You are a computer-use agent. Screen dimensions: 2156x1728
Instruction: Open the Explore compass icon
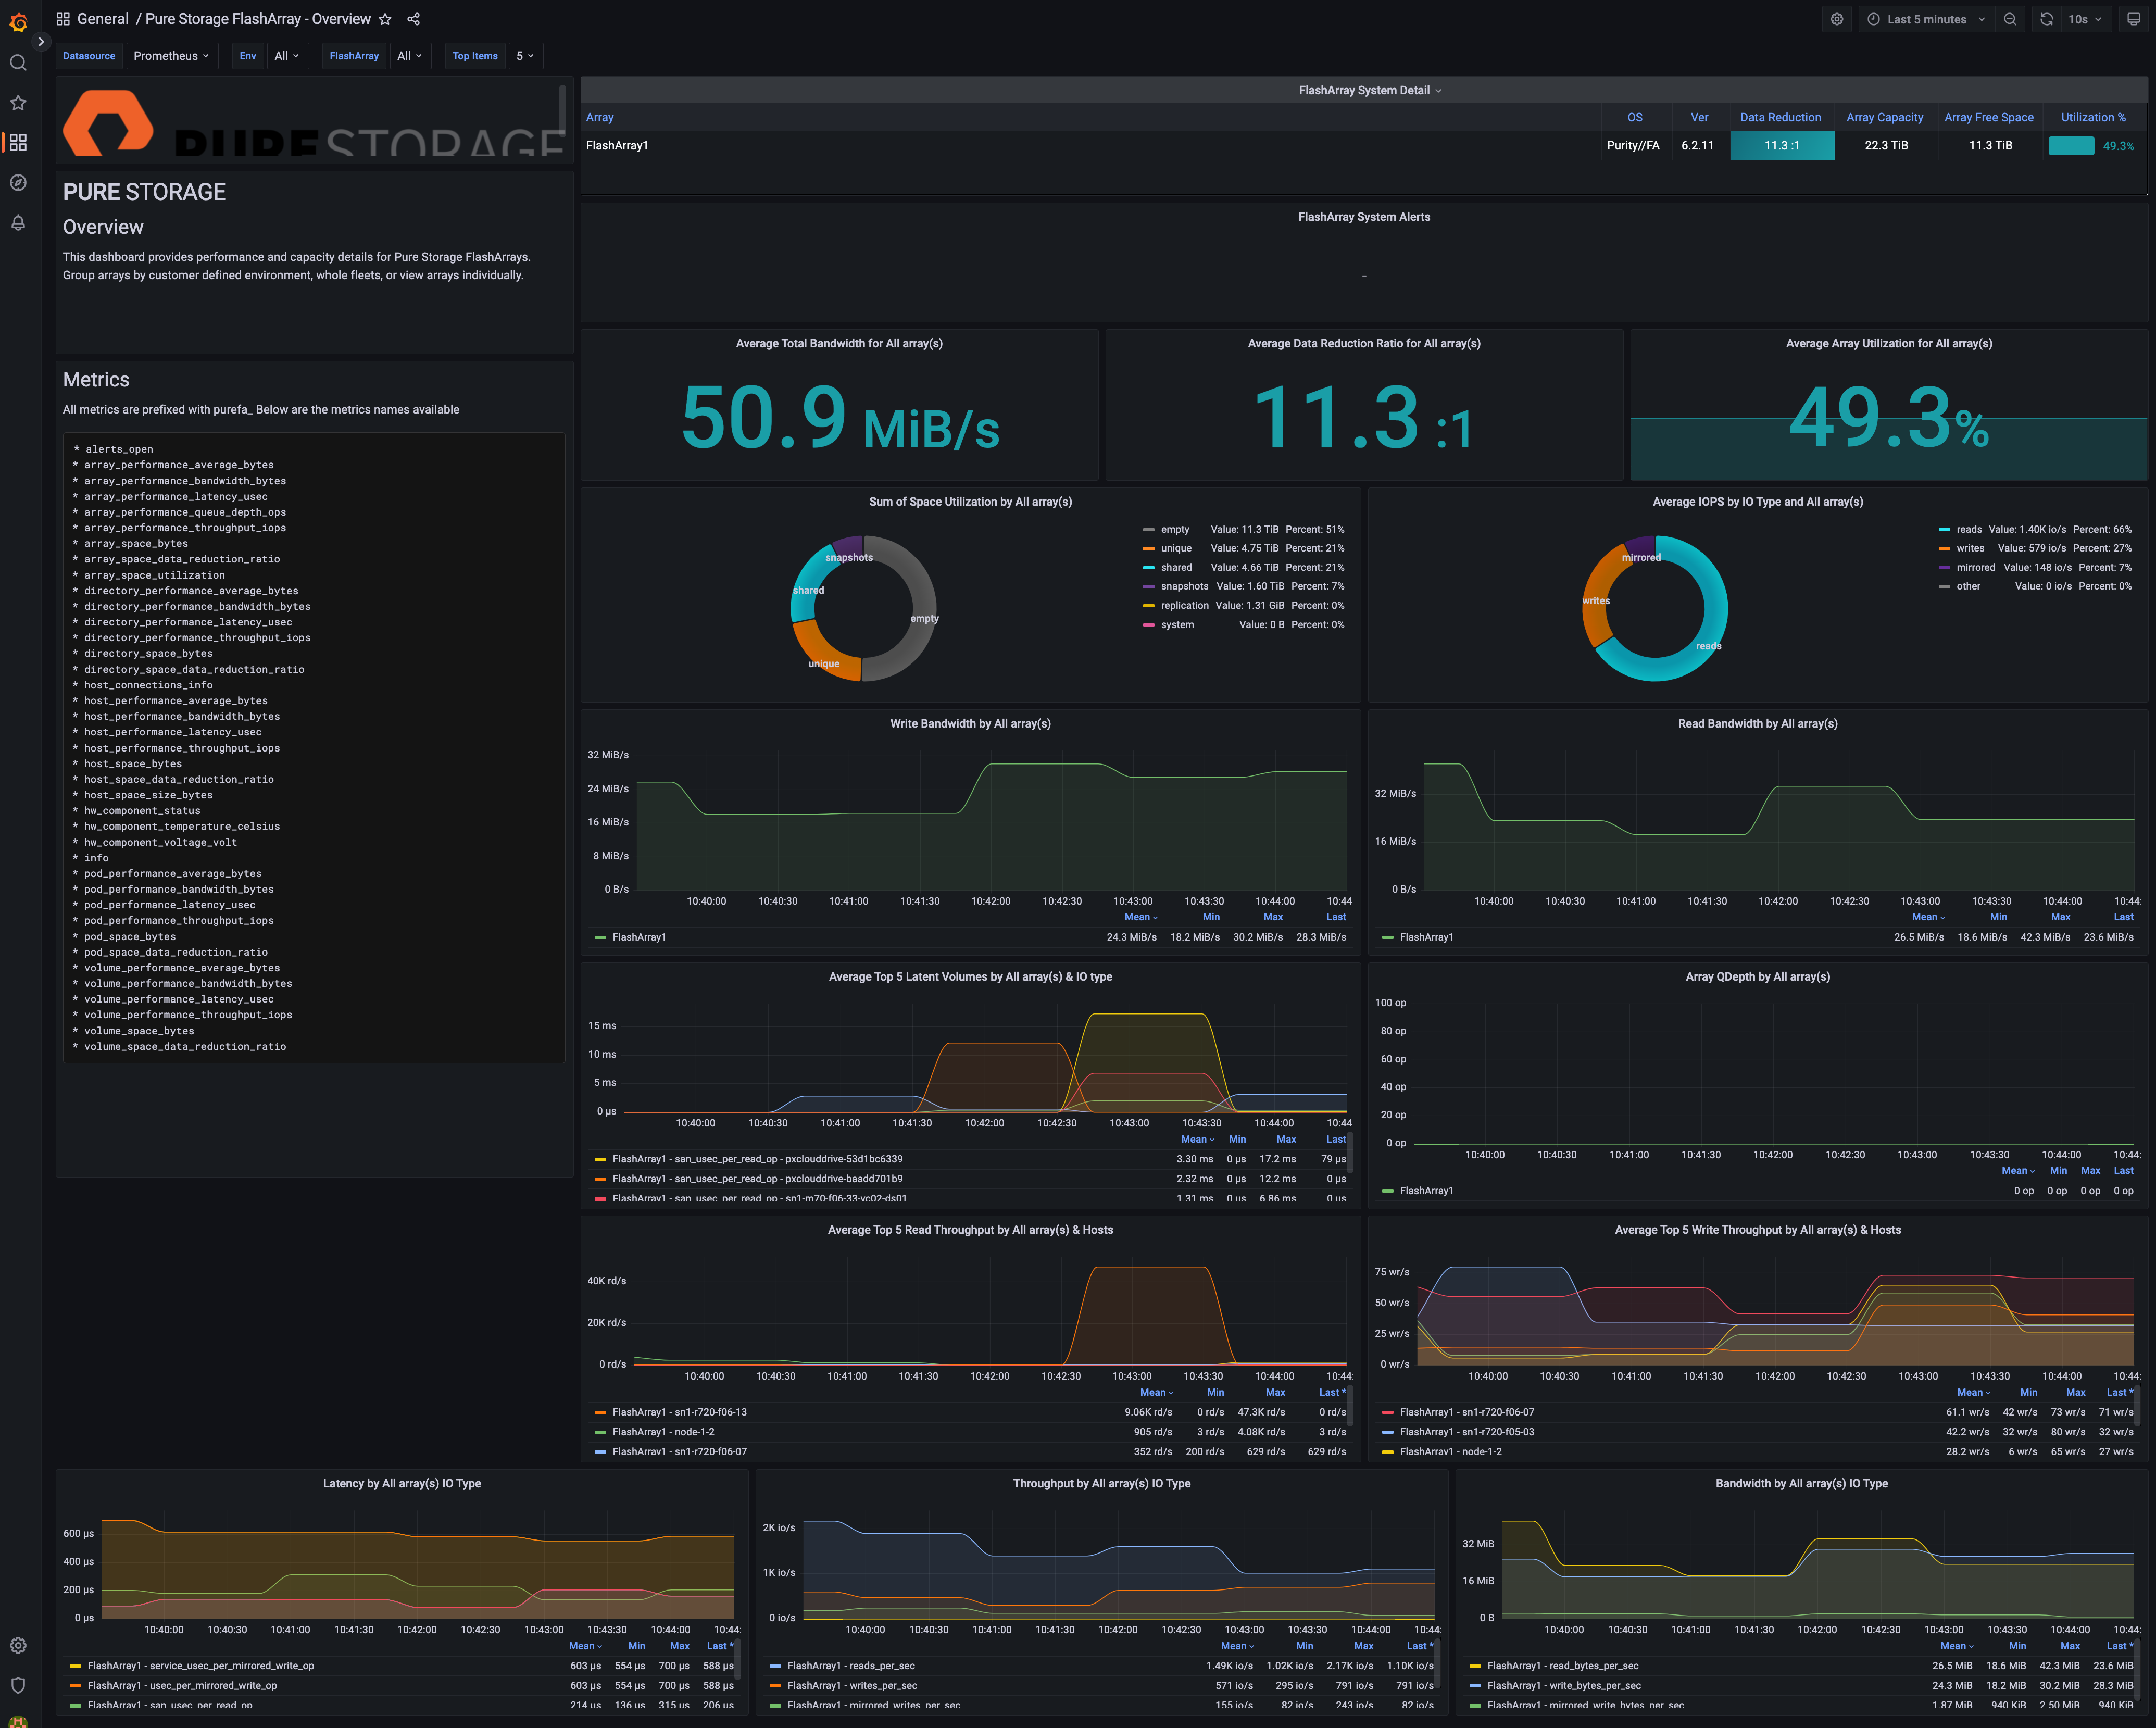pos(18,183)
